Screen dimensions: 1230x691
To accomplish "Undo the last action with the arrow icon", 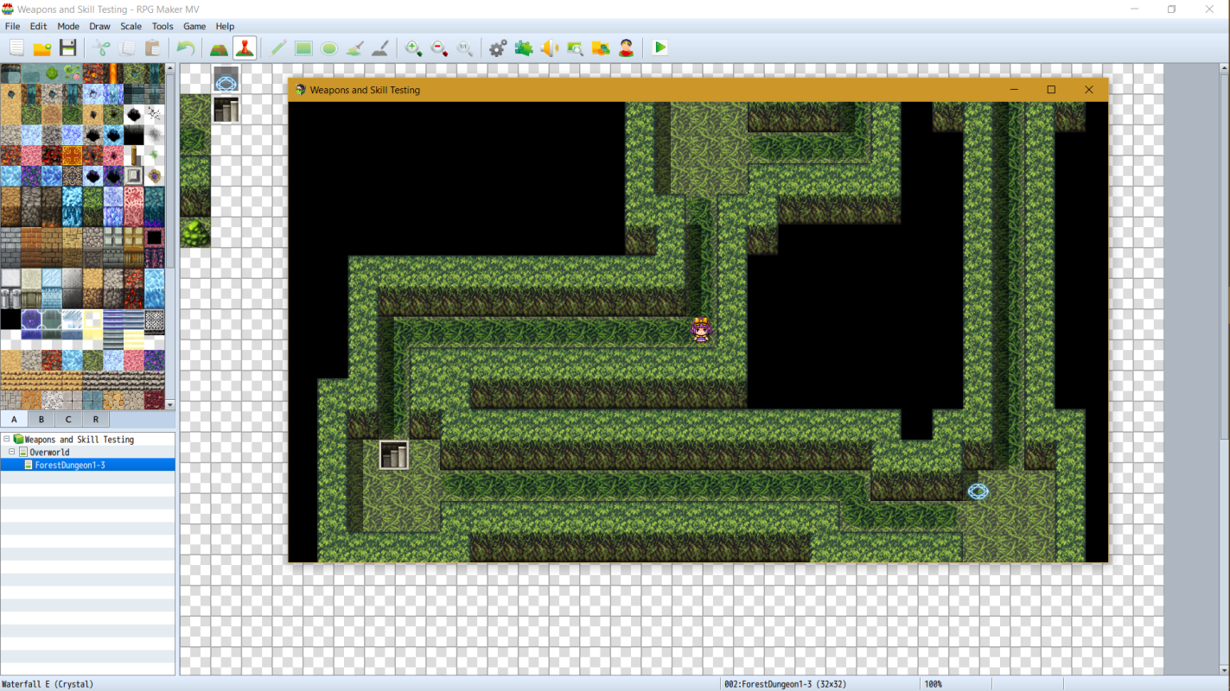I will tap(186, 48).
